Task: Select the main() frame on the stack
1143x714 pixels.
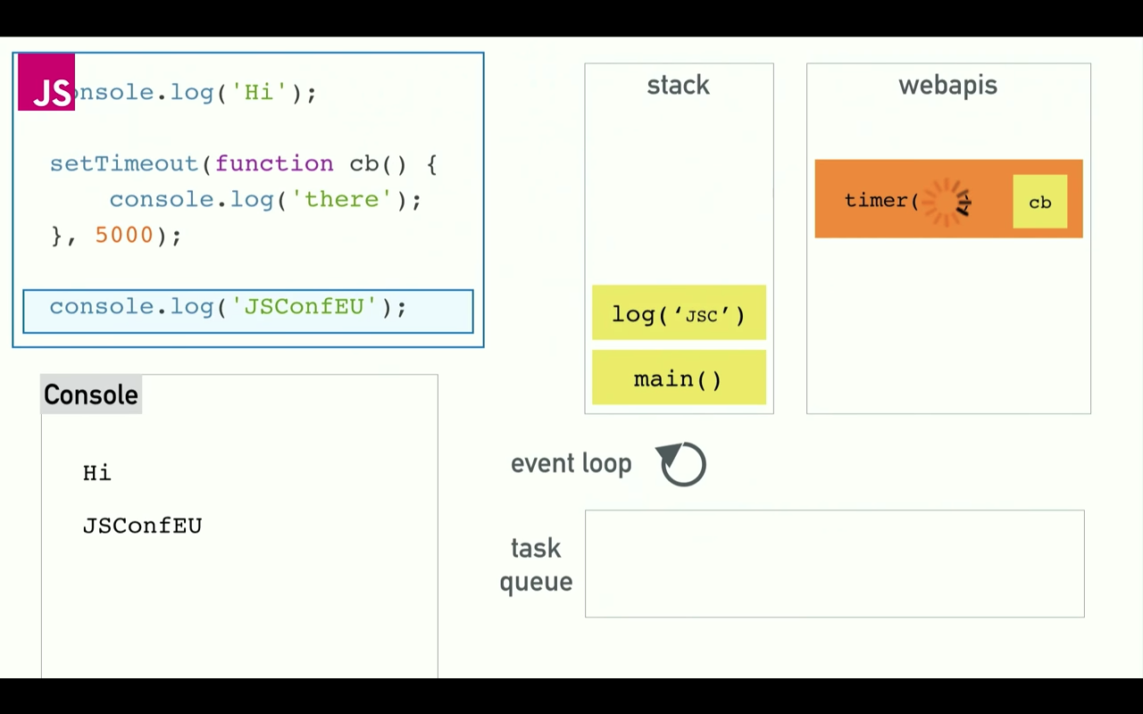Action: click(x=678, y=378)
